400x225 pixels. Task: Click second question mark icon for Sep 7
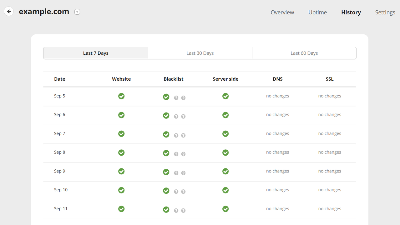(x=183, y=135)
